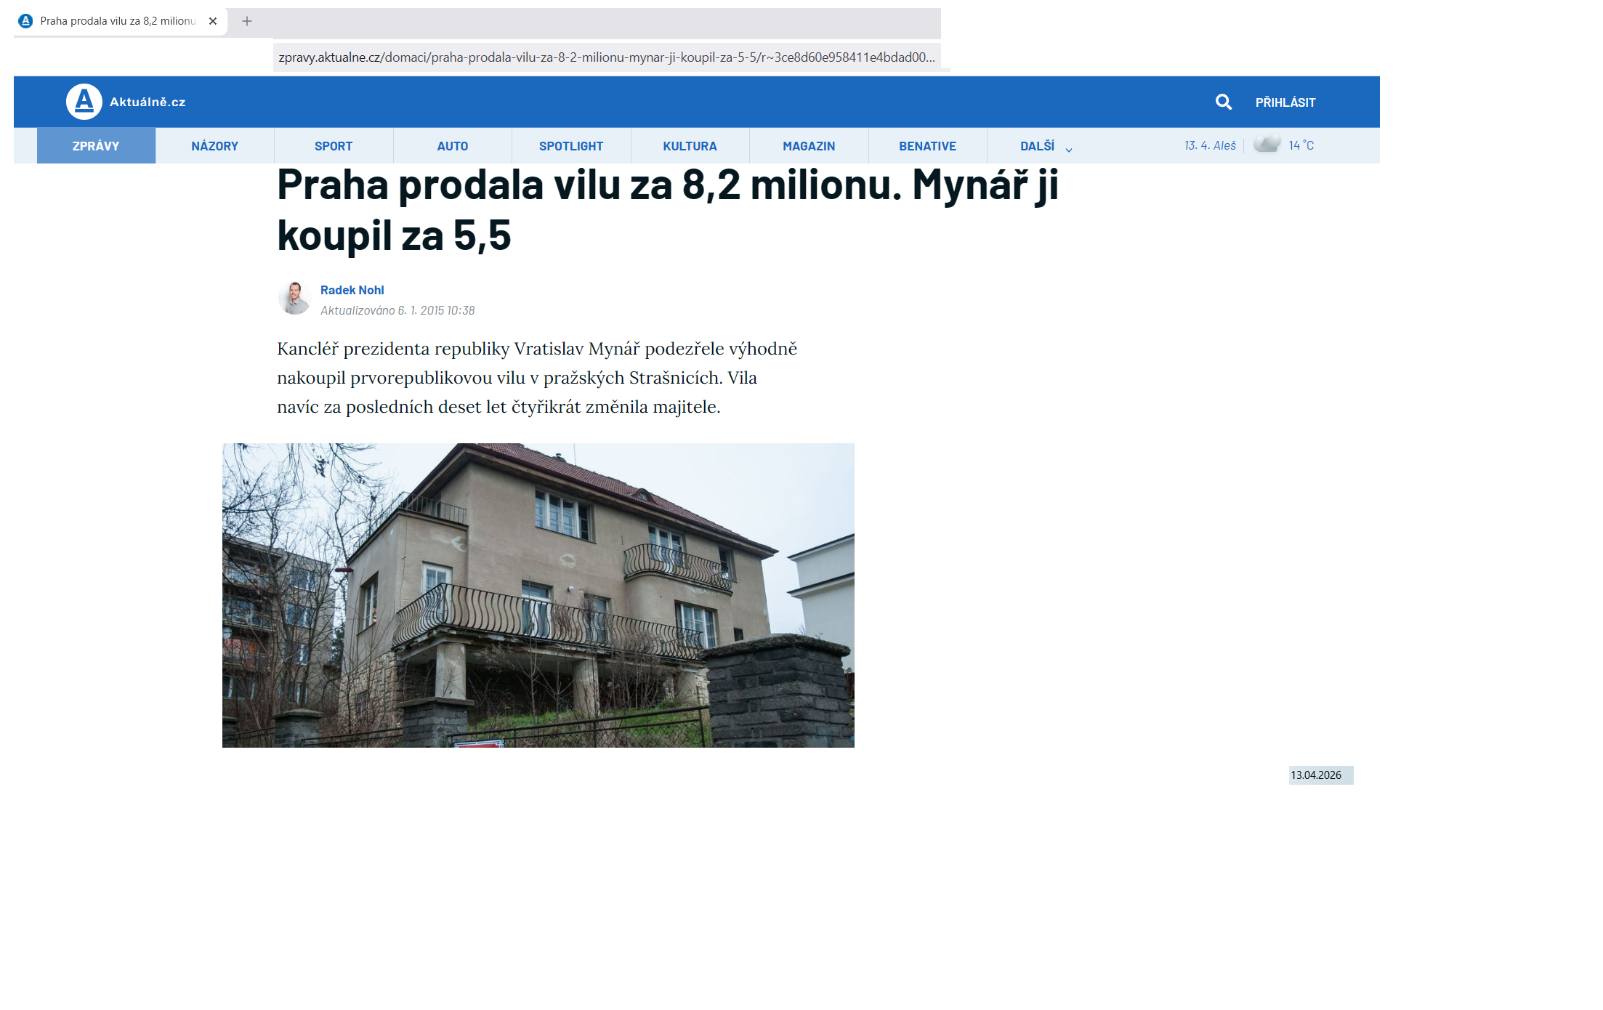Open the ZPRÁVY section
1603x1010 pixels.
[96, 146]
